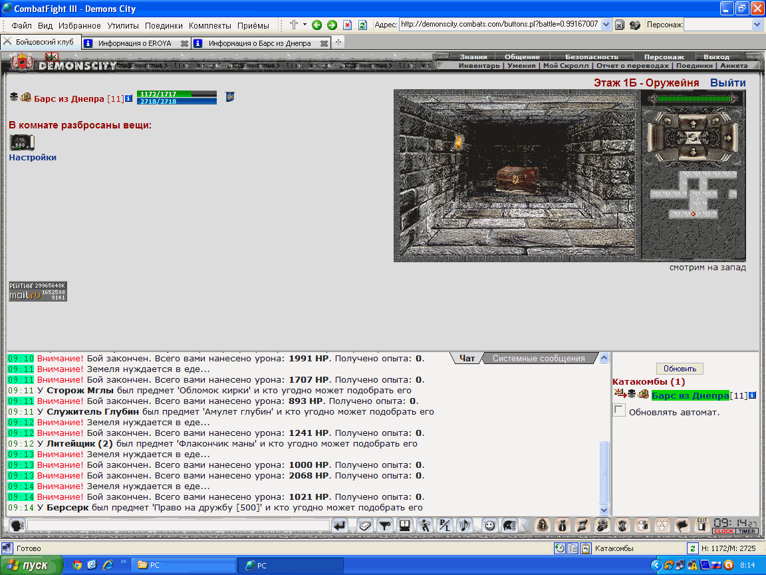
Task: Click the move backward arrow on the navigation pad
Action: 694,152
